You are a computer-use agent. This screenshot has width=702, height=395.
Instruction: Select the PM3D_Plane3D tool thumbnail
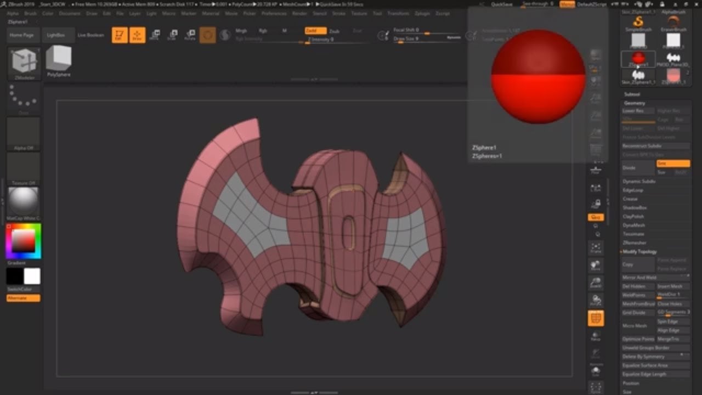(673, 59)
